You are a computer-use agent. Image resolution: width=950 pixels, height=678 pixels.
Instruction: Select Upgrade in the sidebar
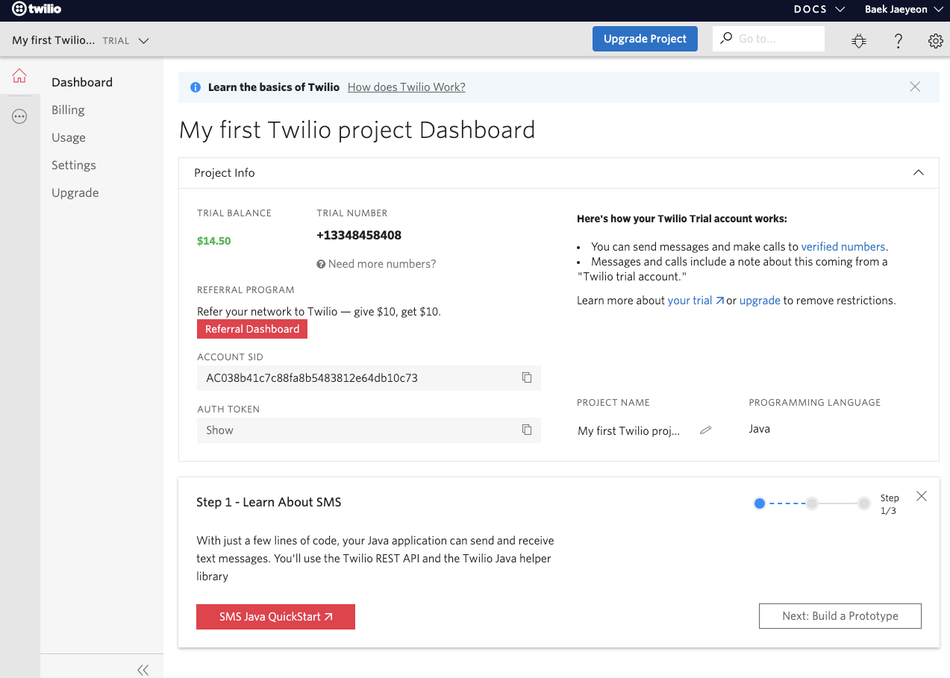tap(75, 192)
